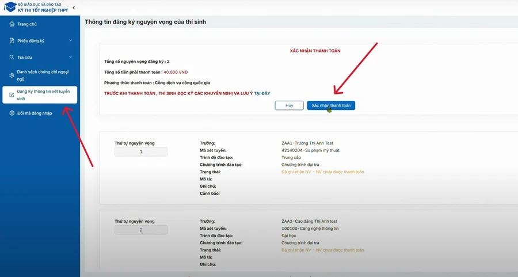
Task: Expand the Phiếu đăng ký submenu arrow
Action: click(70, 40)
